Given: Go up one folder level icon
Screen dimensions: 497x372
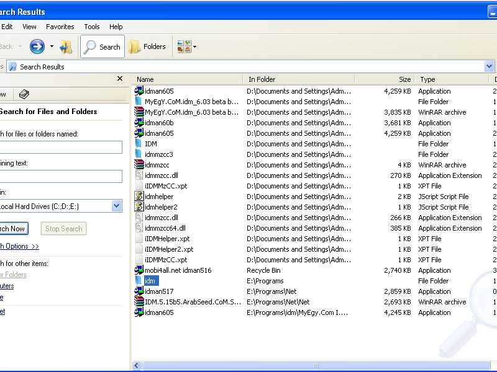Looking at the screenshot, I should [x=66, y=47].
